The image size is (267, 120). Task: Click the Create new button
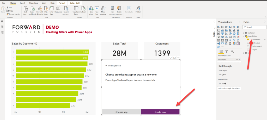coord(160,112)
